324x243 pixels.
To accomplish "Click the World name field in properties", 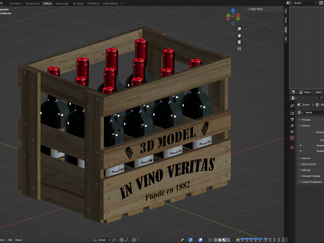I will coord(315,112).
